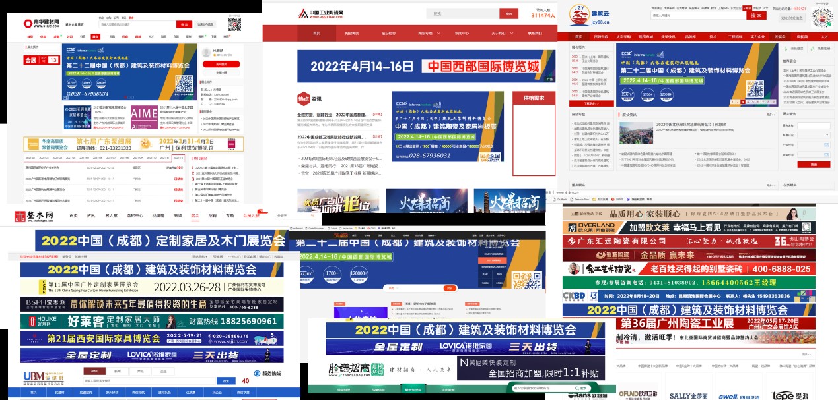The width and height of the screenshot is (838, 400).
Task: Click the red hexagon 南华建材网 logo
Action: pyautogui.click(x=28, y=22)
